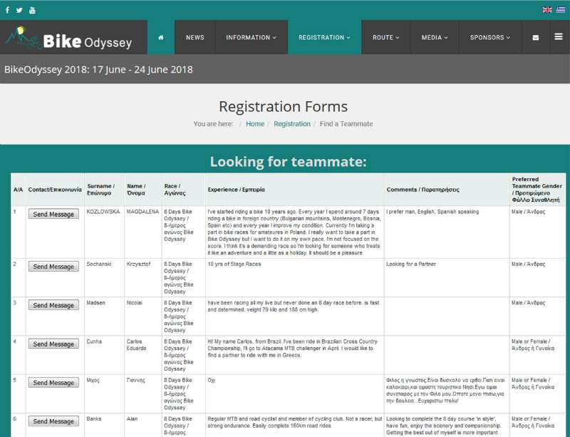Click Banks' experience text about MTB cycling
The image size is (570, 437).
pyautogui.click(x=295, y=423)
